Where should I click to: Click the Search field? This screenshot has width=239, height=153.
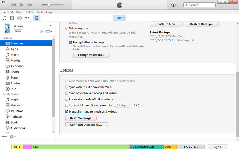pos(199,5)
